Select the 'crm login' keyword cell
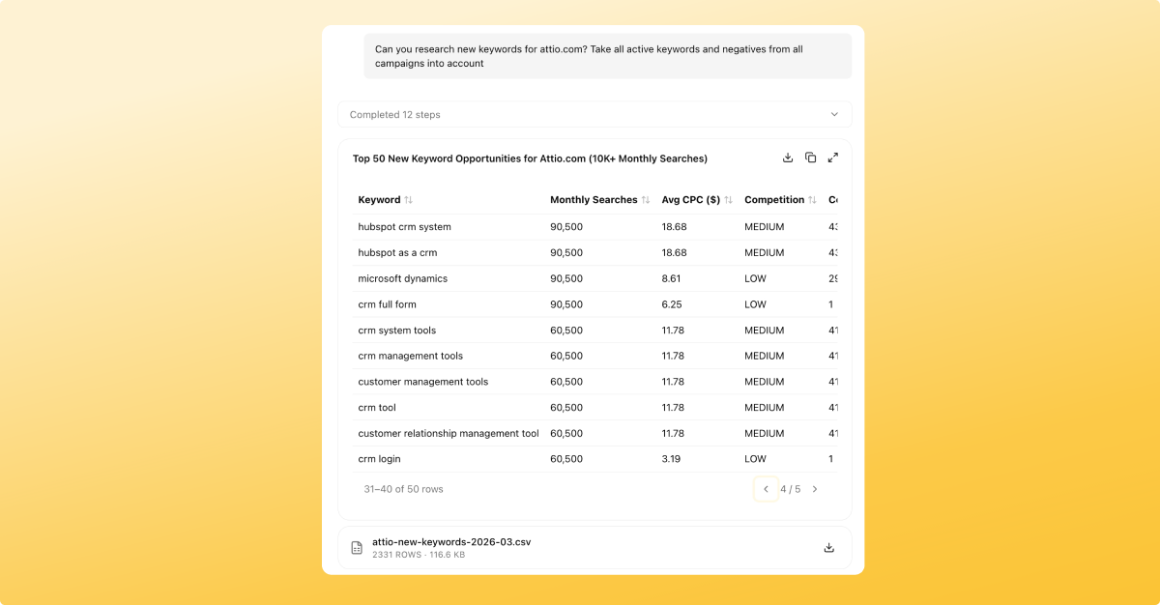Image resolution: width=1160 pixels, height=605 pixels. point(379,459)
